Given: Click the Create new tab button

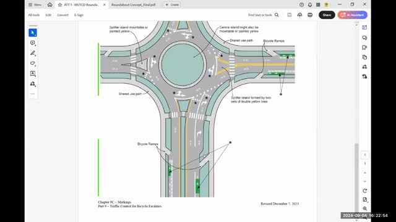Looking at the screenshot, I should [x=172, y=5].
